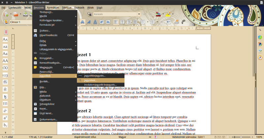
Task: Expand the Élőfej submenu
Action: (x=55, y=41)
